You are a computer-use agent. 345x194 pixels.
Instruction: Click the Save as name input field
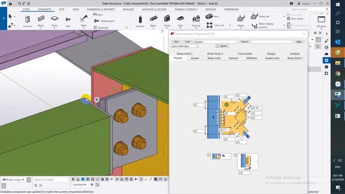point(272,41)
